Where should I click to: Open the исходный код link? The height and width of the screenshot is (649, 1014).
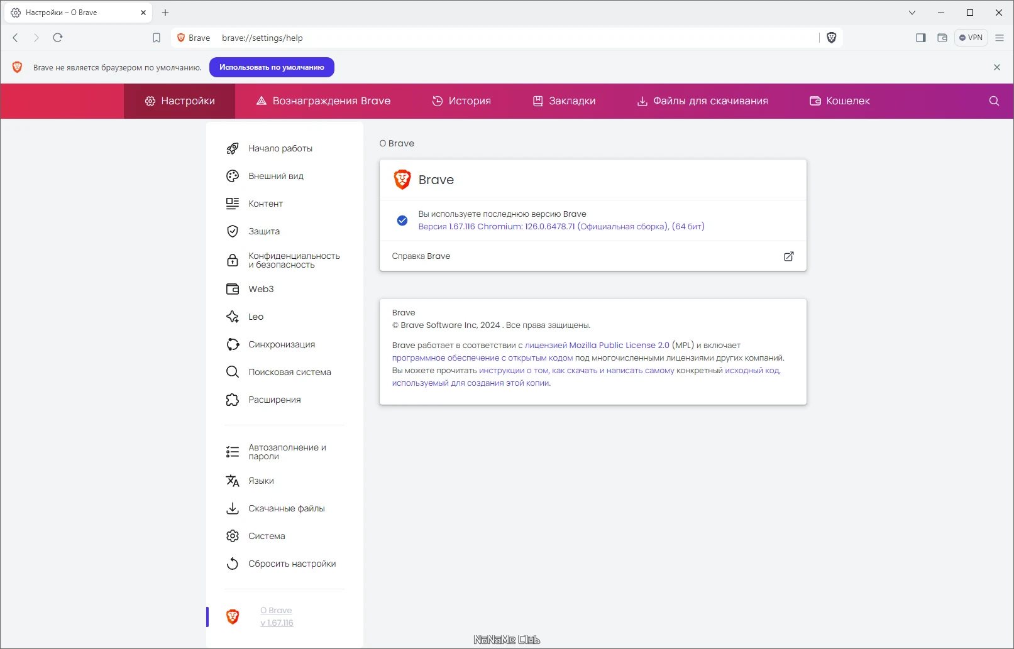click(752, 371)
